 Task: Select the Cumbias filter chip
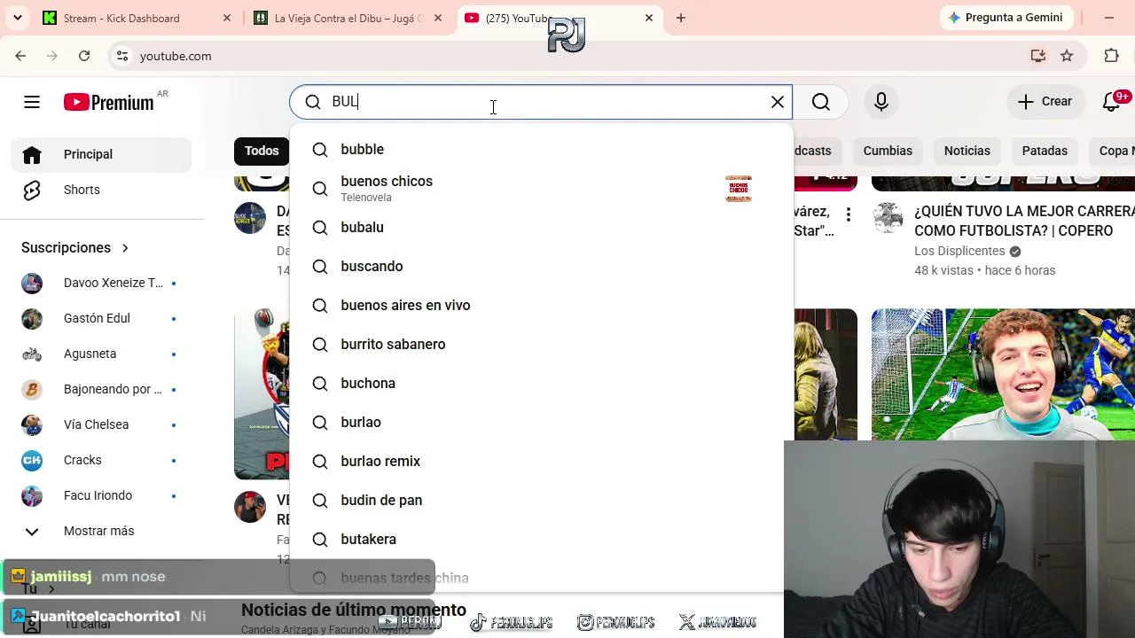[x=888, y=151]
